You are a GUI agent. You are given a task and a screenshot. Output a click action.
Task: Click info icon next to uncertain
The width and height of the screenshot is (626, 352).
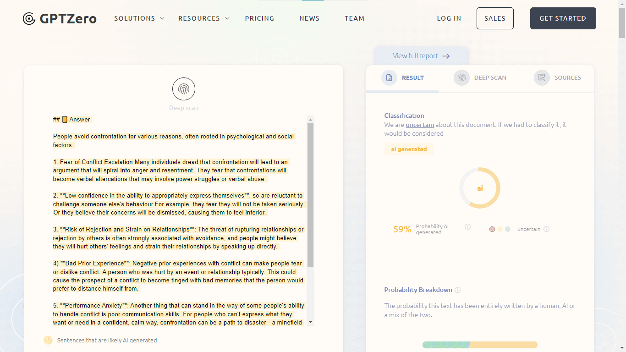tap(546, 229)
